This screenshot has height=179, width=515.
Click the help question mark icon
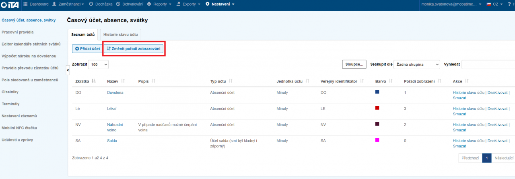[509, 4]
